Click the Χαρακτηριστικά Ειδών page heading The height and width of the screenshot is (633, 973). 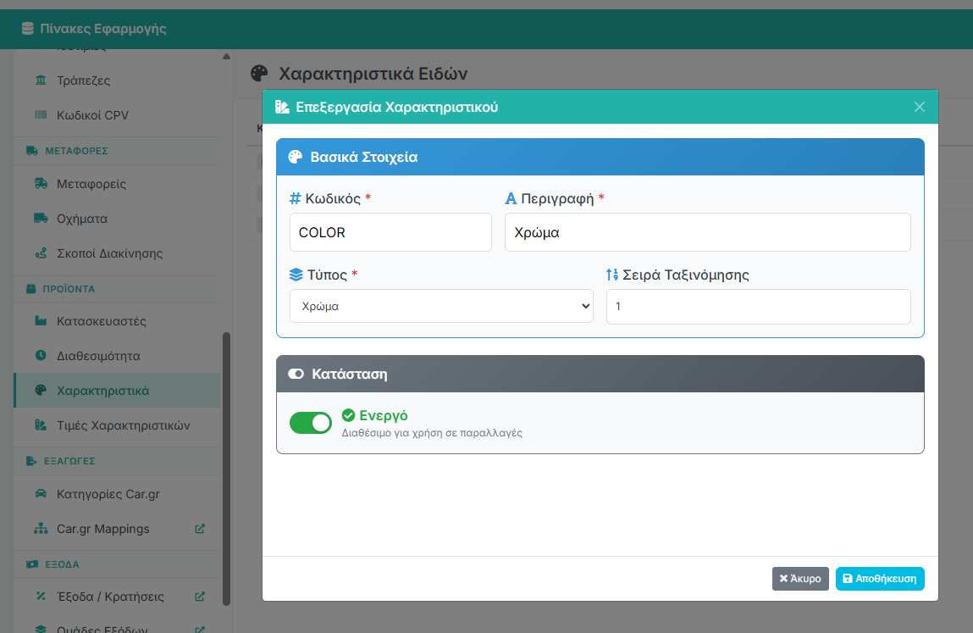(373, 74)
